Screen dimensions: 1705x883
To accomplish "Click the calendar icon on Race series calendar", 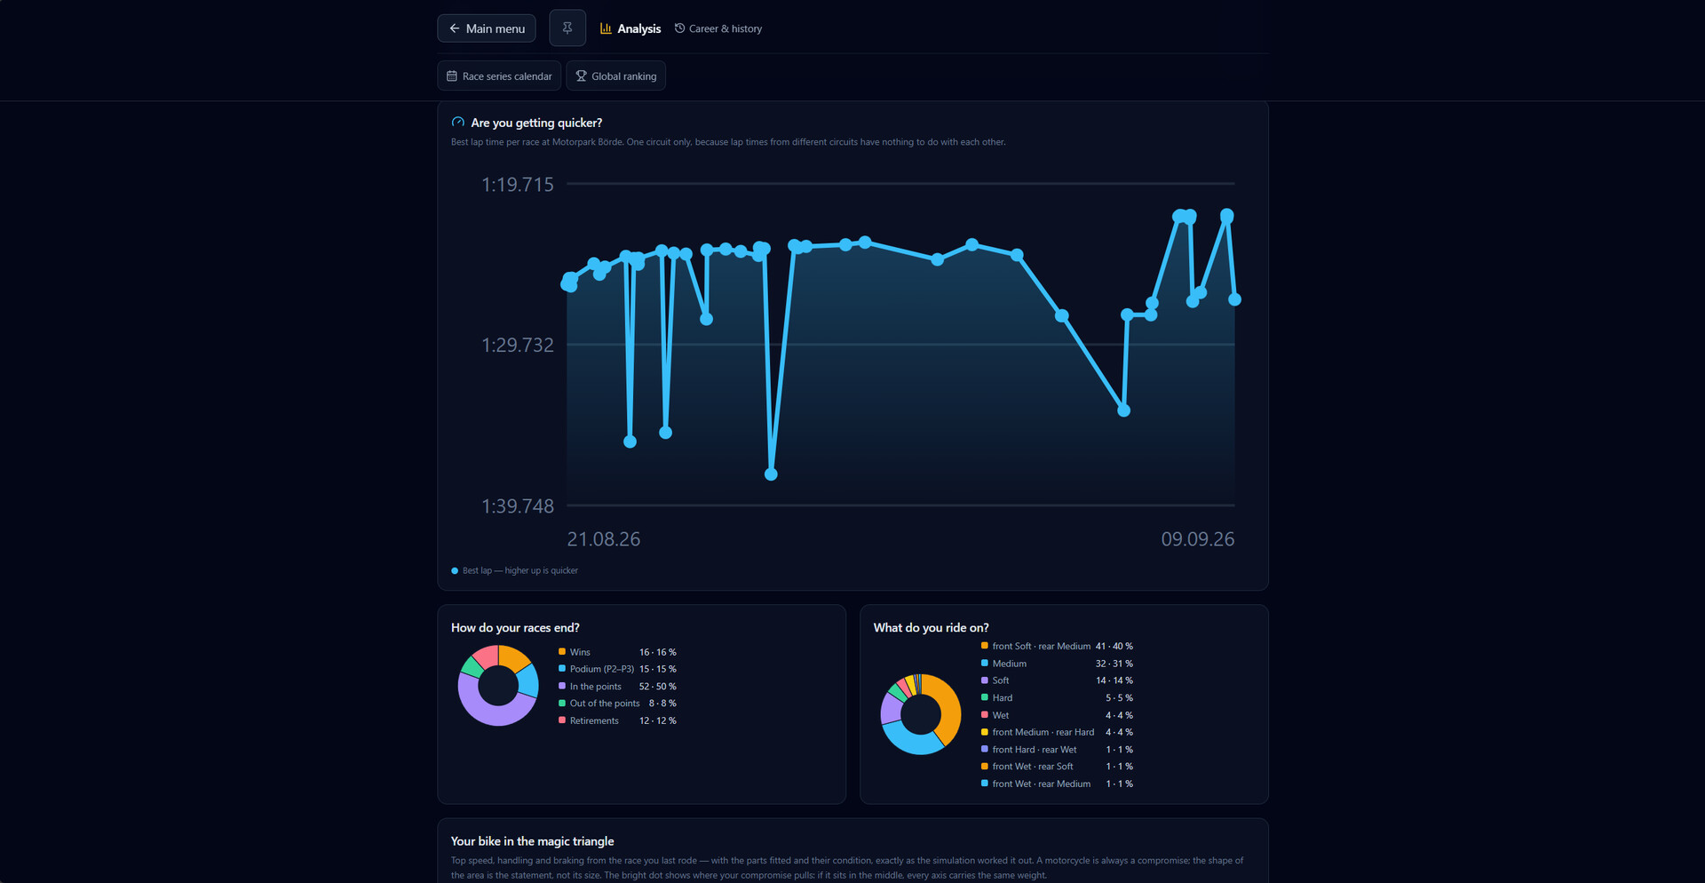I will [x=452, y=76].
